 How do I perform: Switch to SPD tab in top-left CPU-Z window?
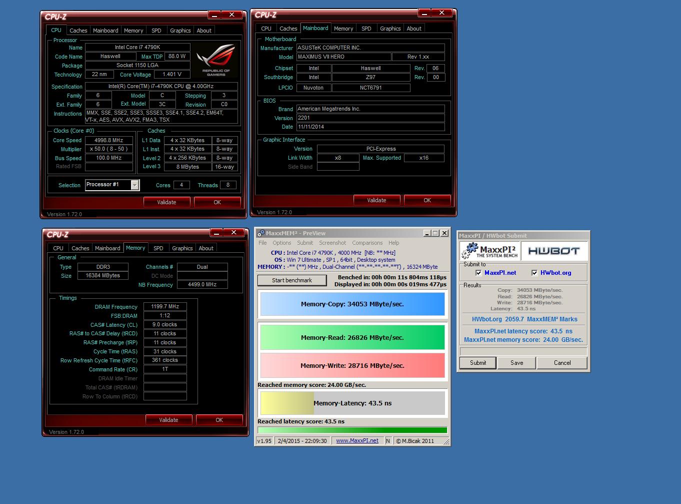(156, 31)
